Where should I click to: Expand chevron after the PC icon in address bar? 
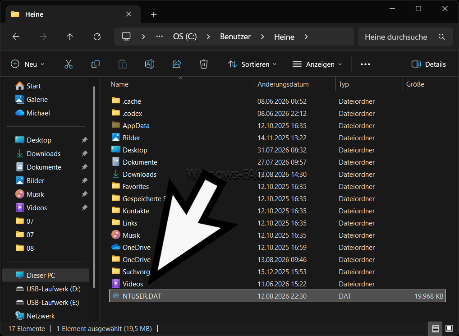[x=143, y=37]
